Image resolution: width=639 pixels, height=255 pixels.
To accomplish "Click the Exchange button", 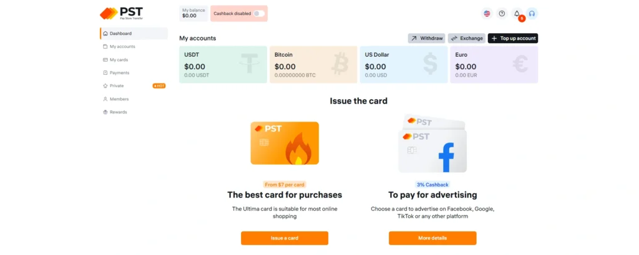I will 466,38.
